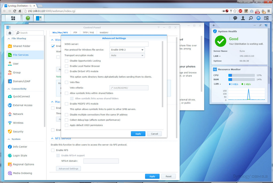Open the pilot view icon
The width and height of the screenshot is (273, 183).
(259, 18)
